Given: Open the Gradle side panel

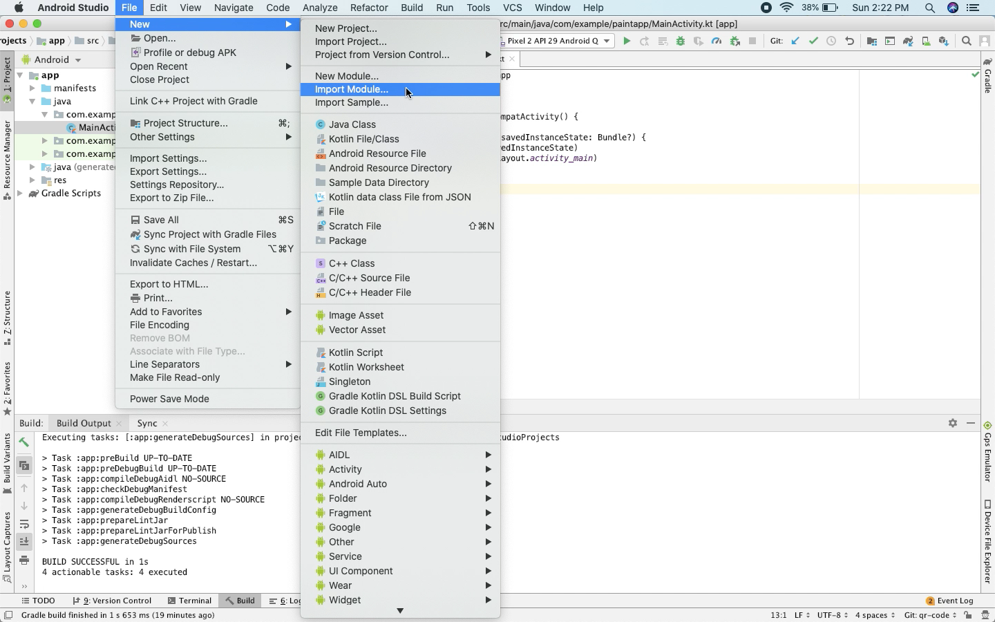Looking at the screenshot, I should point(988,76).
